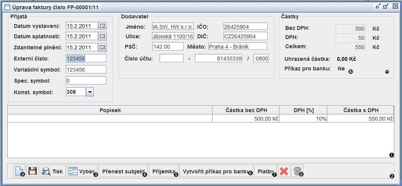
Task: Click the new document icon in toolbar
Action: (x=19, y=171)
